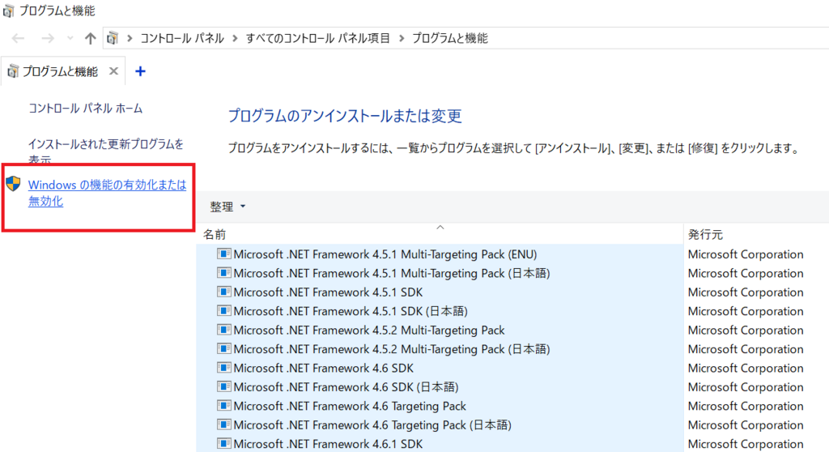Select コントロール パネル in the breadcrumb
The height and width of the screenshot is (452, 829).
(x=182, y=38)
